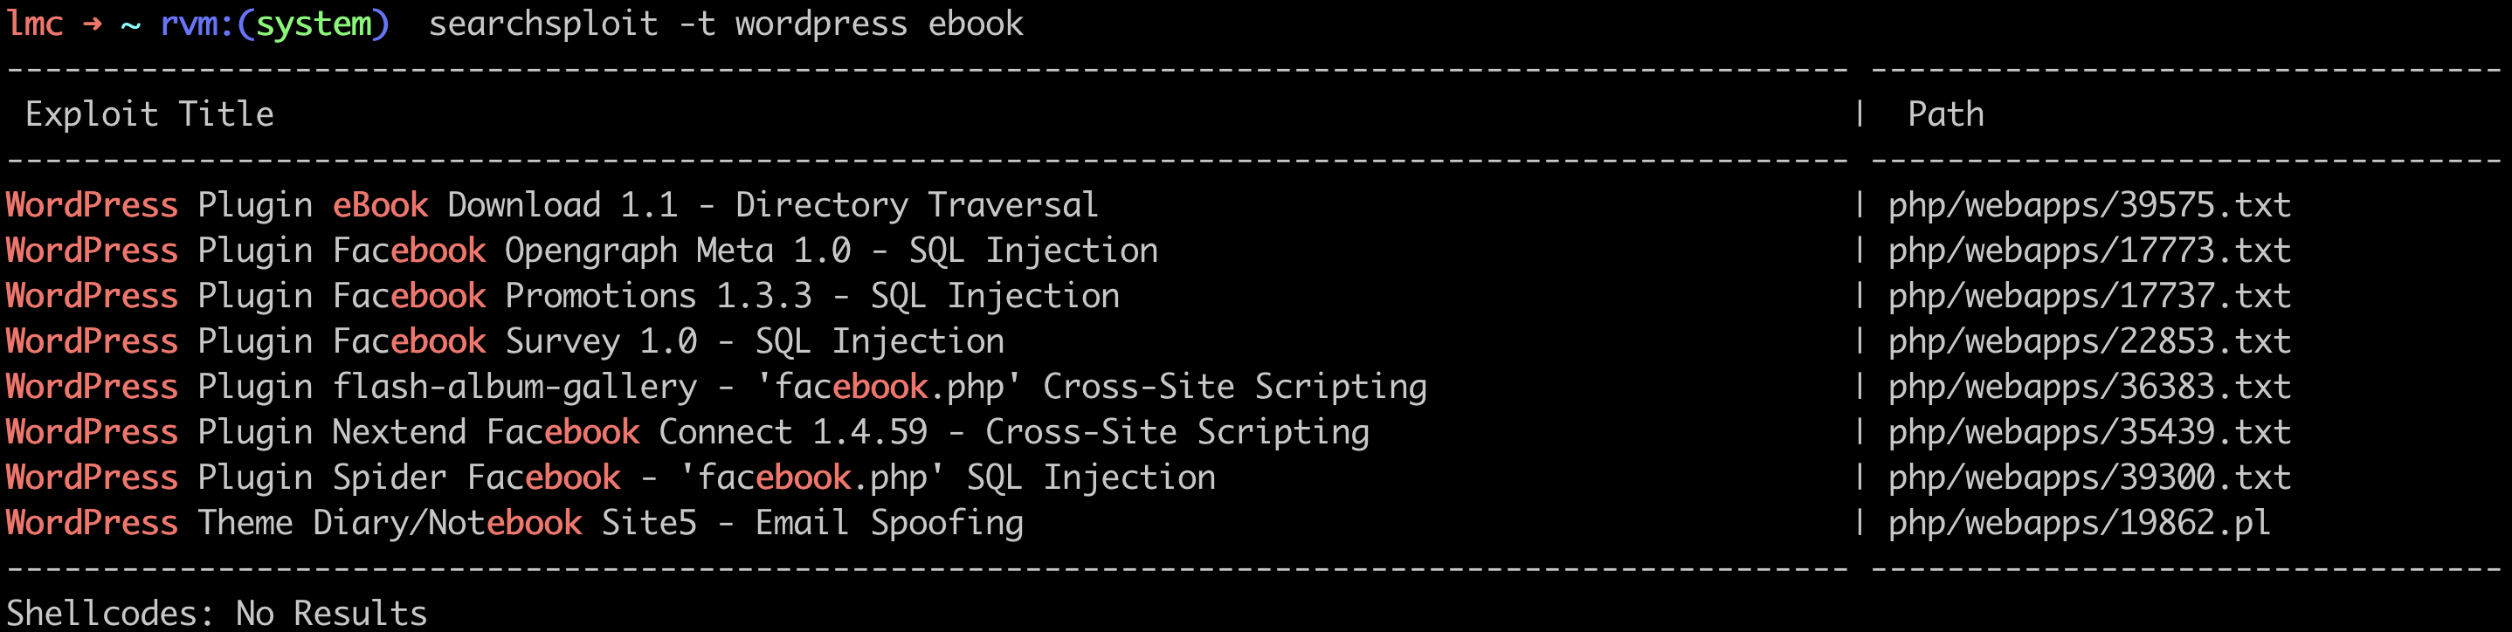
Task: Select the Nextend Facebook Connect 1.4.59 entry
Action: [x=687, y=432]
